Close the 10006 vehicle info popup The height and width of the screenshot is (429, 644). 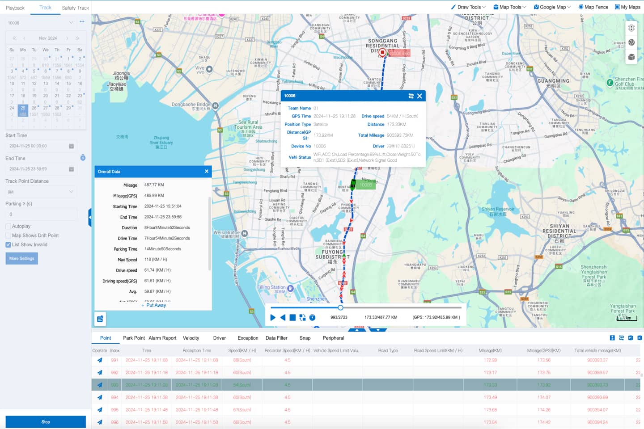pyautogui.click(x=419, y=96)
